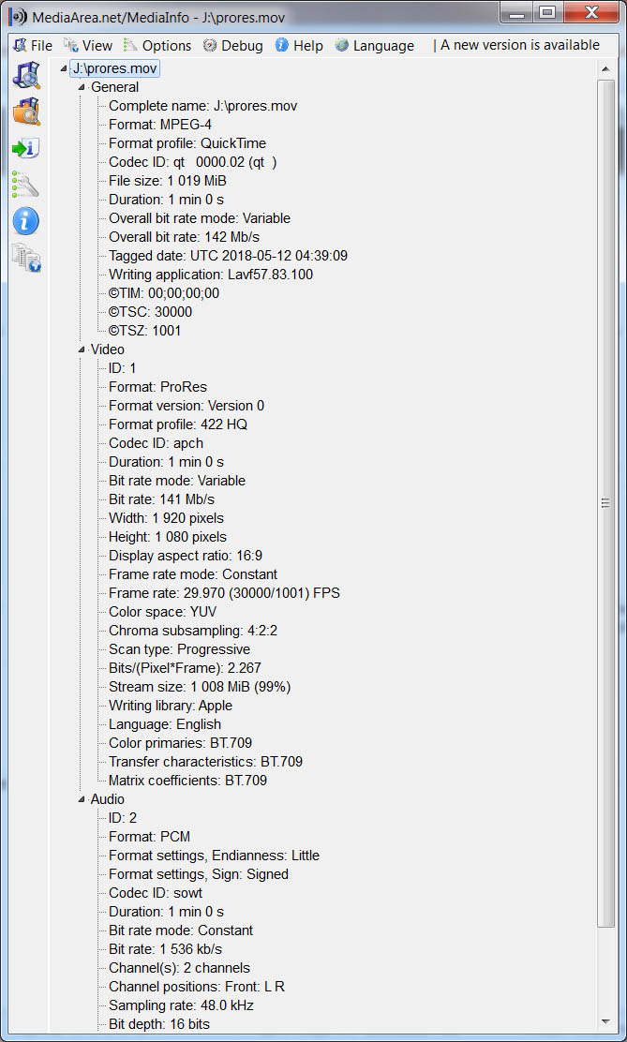Collapse the Video section
Viewport: 627px width, 1042px height.
pos(82,350)
